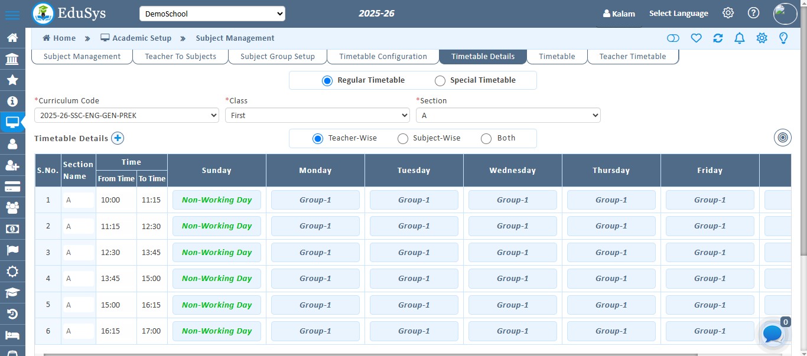Select the flag icon in the left sidebar

[x=13, y=250]
